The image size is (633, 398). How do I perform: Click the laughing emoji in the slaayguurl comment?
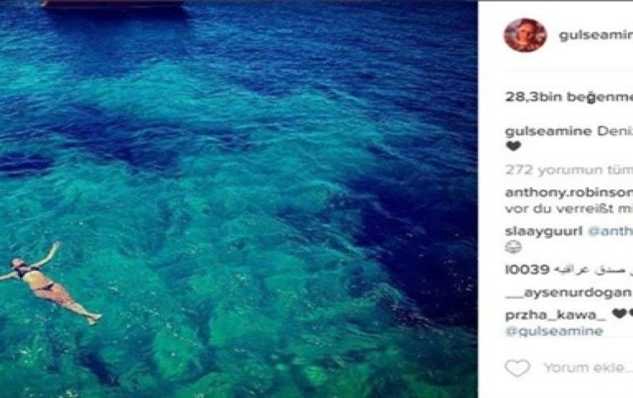point(513,246)
